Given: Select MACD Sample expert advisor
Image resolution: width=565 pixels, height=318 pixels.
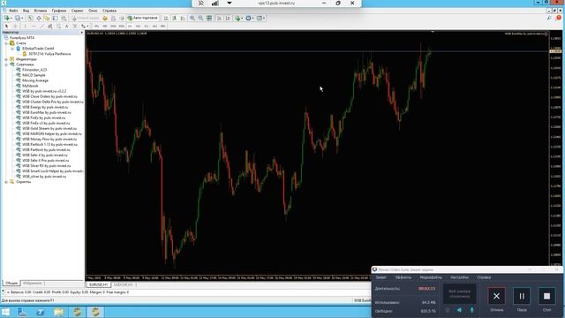Looking at the screenshot, I should (34, 75).
